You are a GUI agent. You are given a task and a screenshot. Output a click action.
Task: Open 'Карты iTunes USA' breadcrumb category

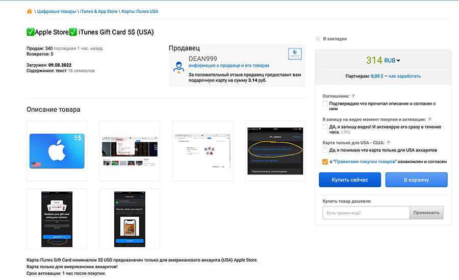[140, 11]
